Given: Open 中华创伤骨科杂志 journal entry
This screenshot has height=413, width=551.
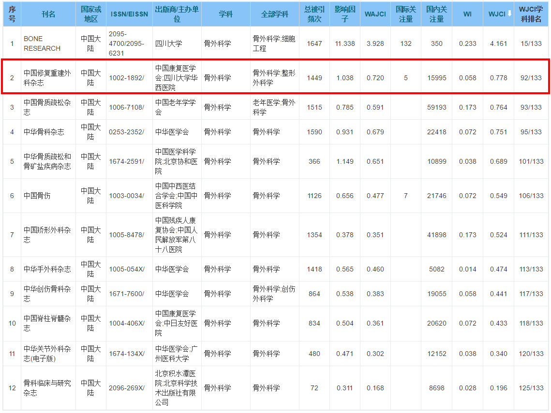Looking at the screenshot, I should pyautogui.click(x=47, y=294).
